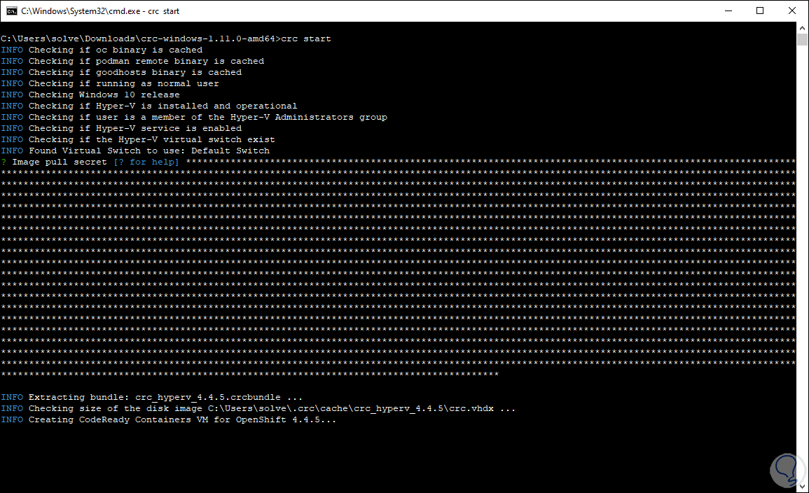The image size is (809, 493).
Task: Open the cmd.exe system menu icon
Action: pos(11,11)
